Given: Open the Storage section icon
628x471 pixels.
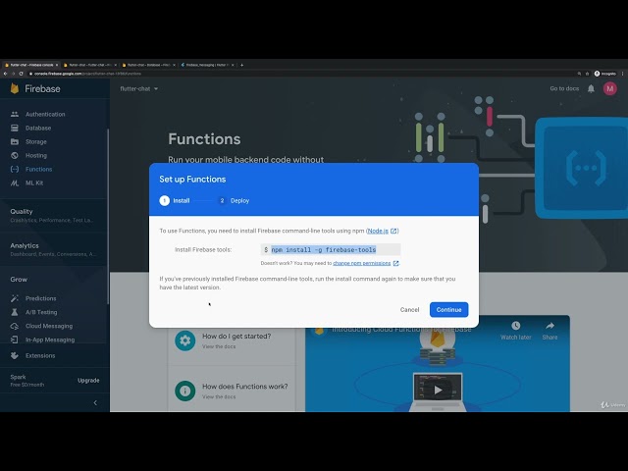Looking at the screenshot, I should click(x=15, y=141).
